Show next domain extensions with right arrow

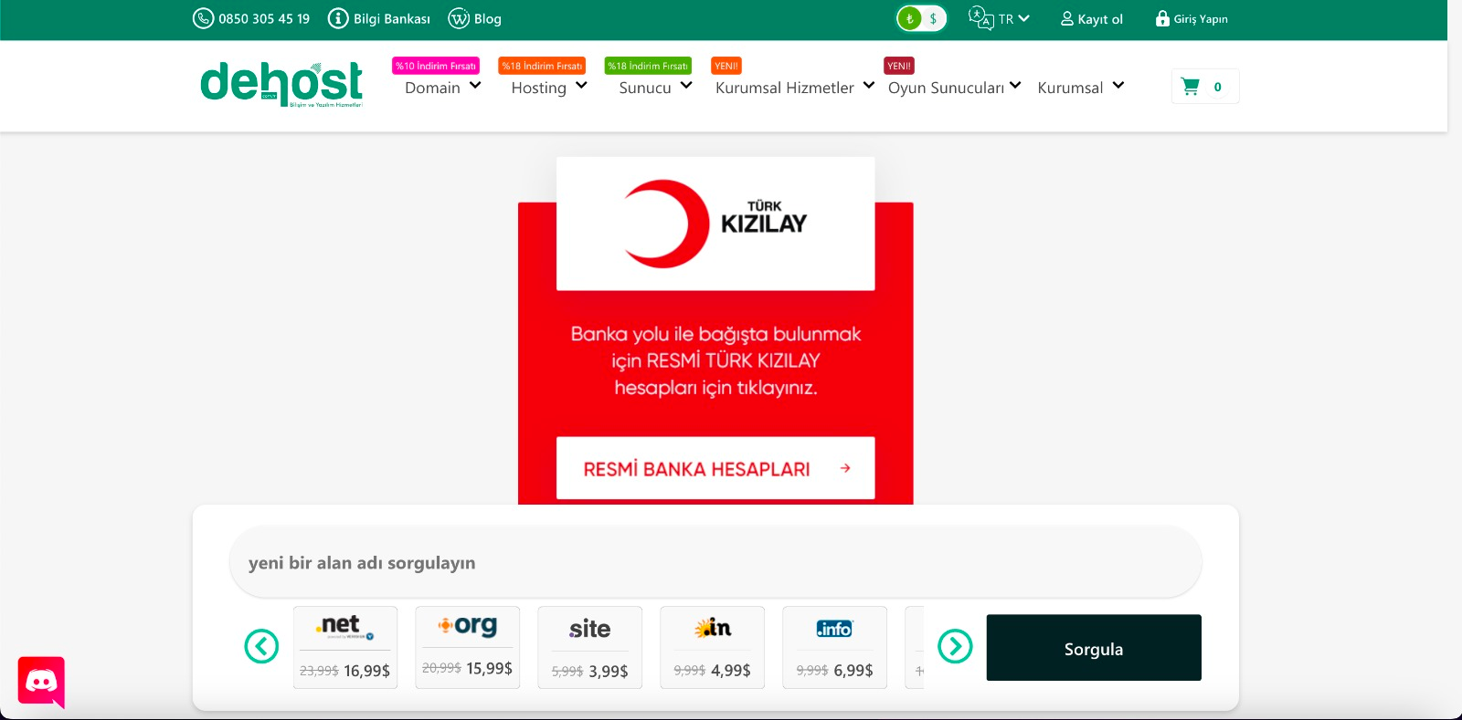[x=955, y=646]
